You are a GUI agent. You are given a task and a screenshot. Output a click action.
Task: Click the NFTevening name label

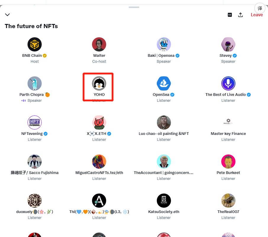32,133
